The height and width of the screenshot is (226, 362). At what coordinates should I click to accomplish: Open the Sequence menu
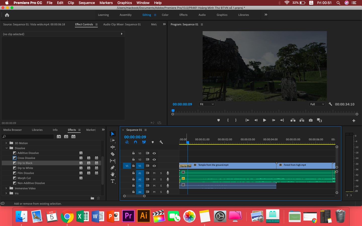point(87,3)
